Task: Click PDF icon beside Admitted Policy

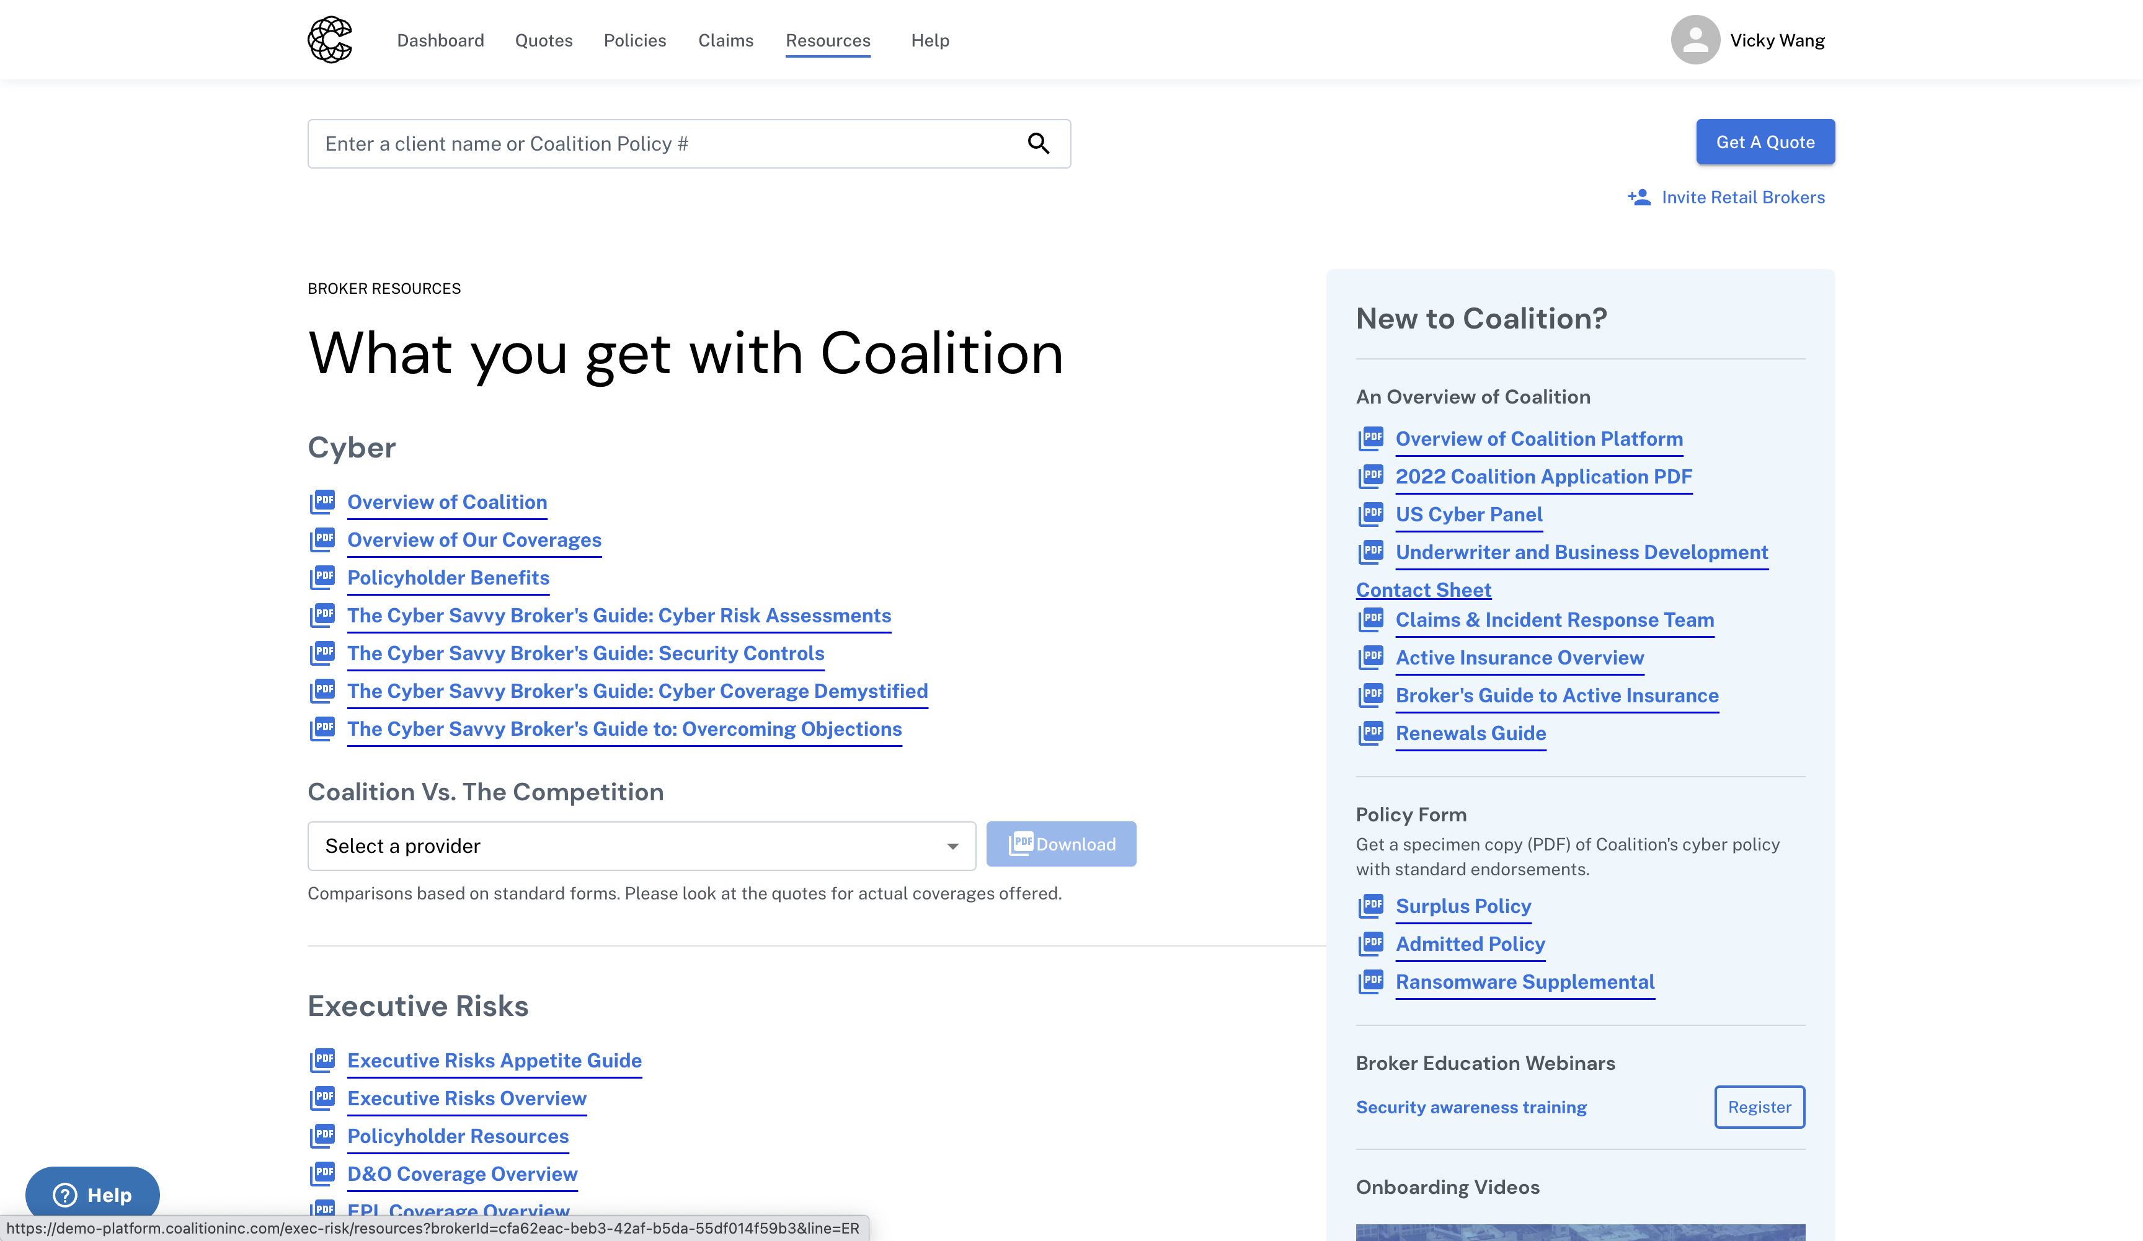Action: [x=1371, y=943]
